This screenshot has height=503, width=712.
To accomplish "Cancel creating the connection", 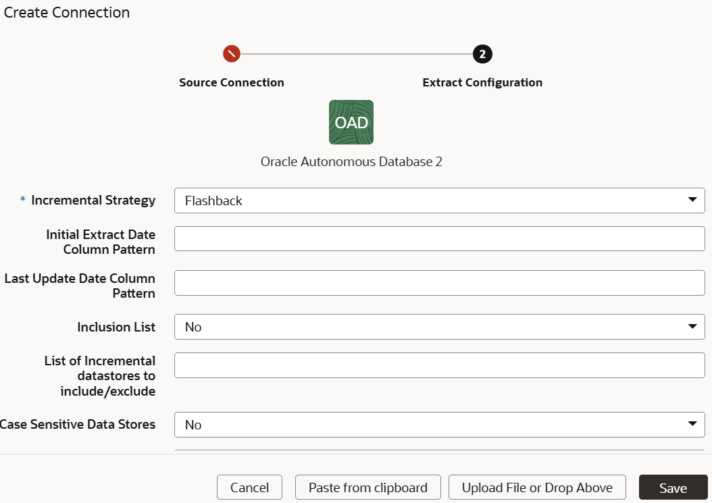I will (249, 487).
